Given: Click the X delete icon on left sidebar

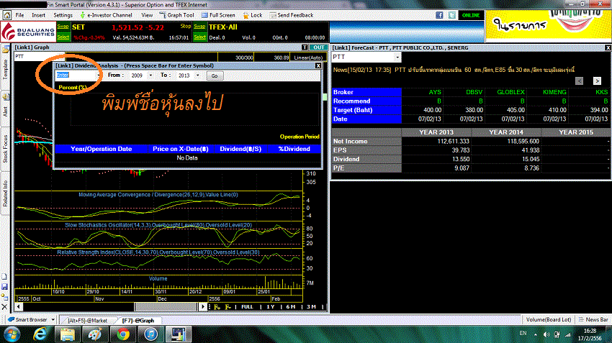Looking at the screenshot, I should [5, 307].
